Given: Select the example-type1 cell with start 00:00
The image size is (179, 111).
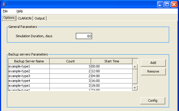Looking at the screenshot, I should point(29,66).
